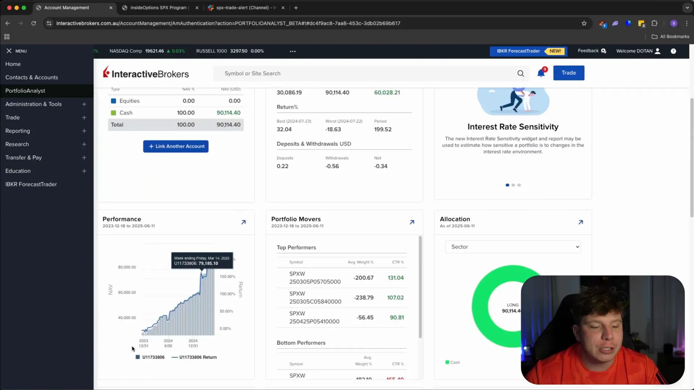Screen dimensions: 694x390
Task: Close the side menu with X icon
Action: [x=9, y=51]
